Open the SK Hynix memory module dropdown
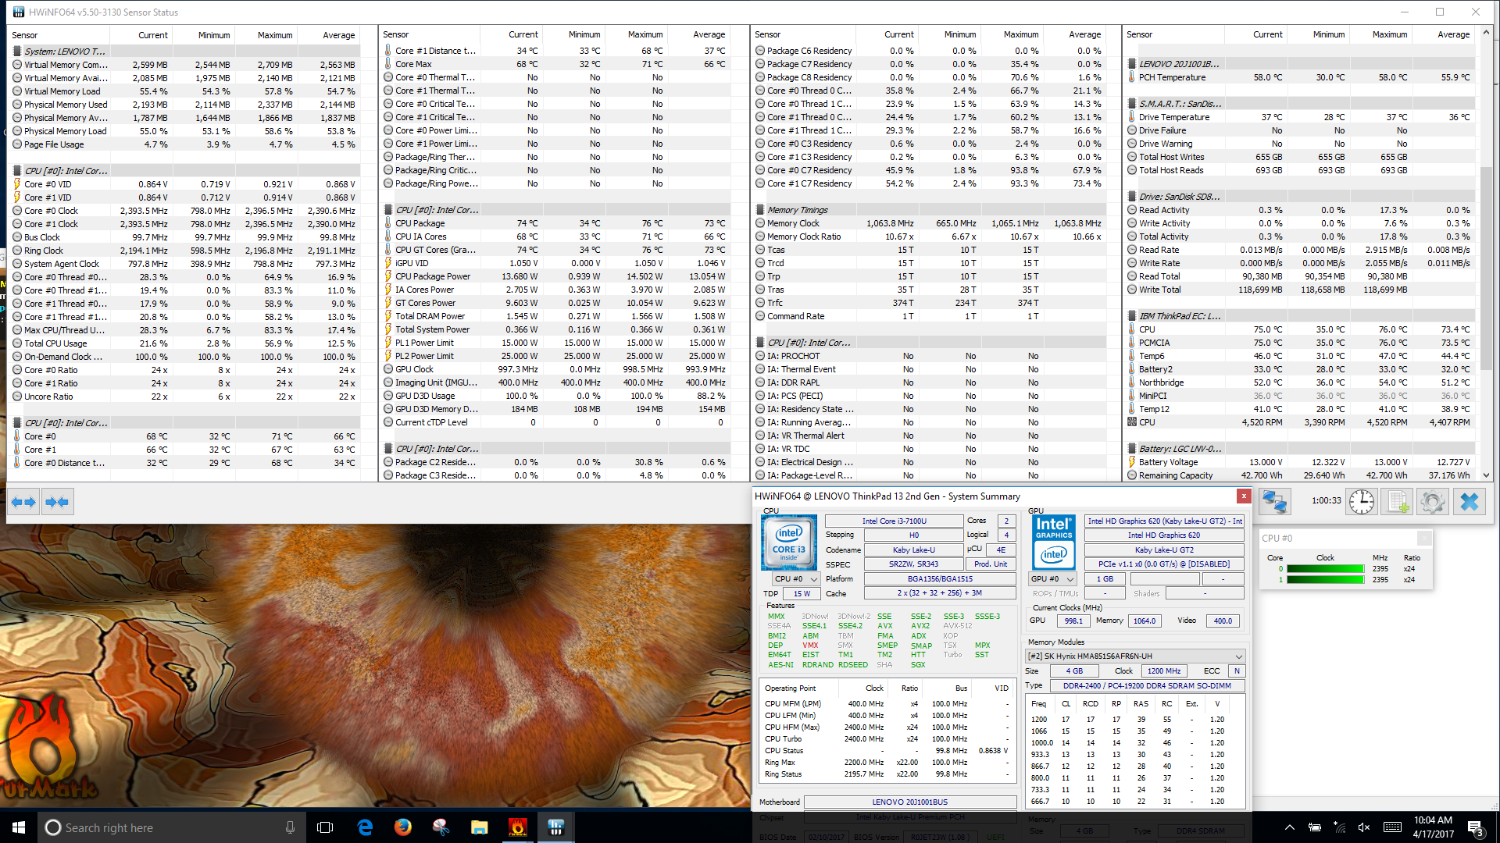The height and width of the screenshot is (843, 1500). pos(1135,656)
